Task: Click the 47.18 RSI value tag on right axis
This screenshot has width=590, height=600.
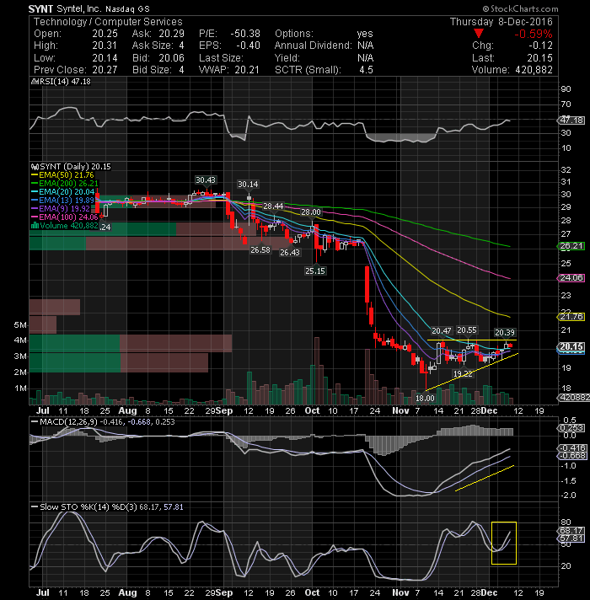Action: 572,121
